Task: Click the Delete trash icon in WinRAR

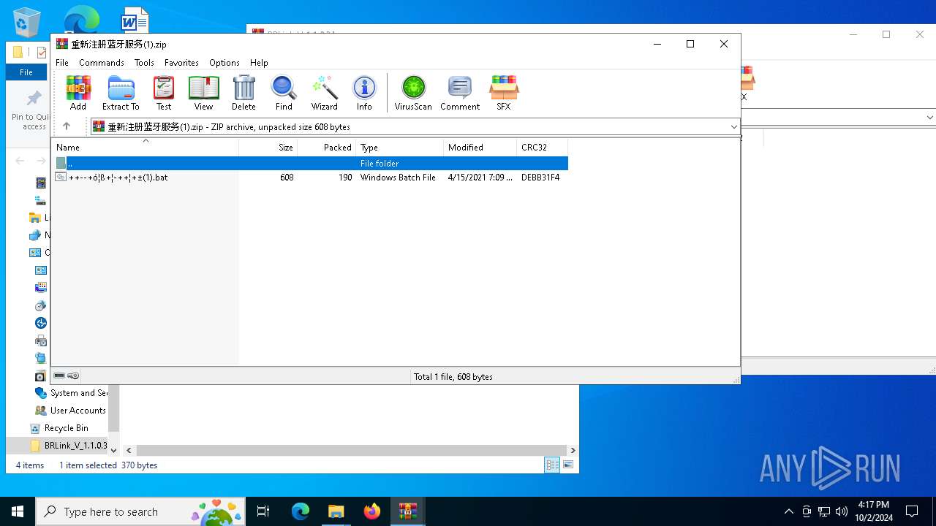Action: coord(244,93)
